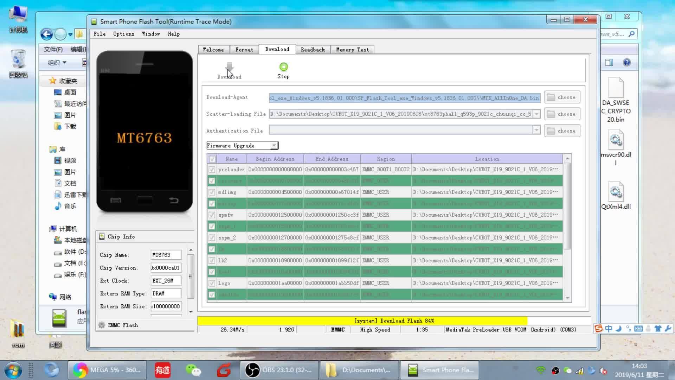Click Explorer back navigation arrow
675x380 pixels.
pos(46,34)
